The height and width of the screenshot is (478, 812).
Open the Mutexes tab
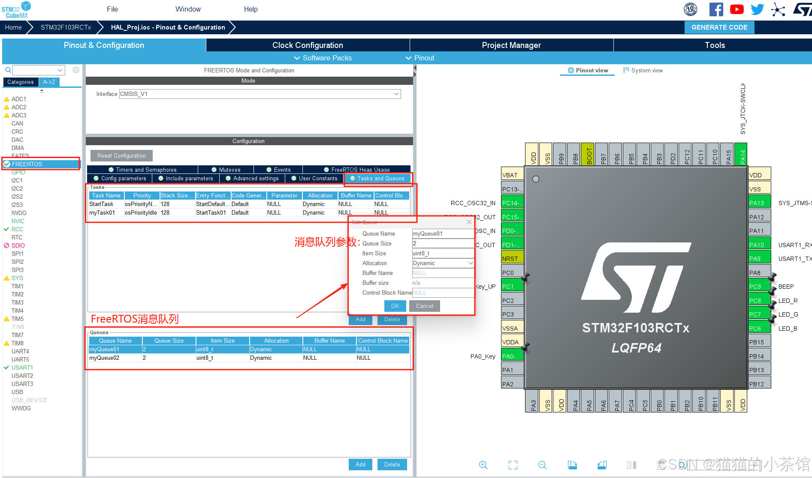[x=226, y=170]
